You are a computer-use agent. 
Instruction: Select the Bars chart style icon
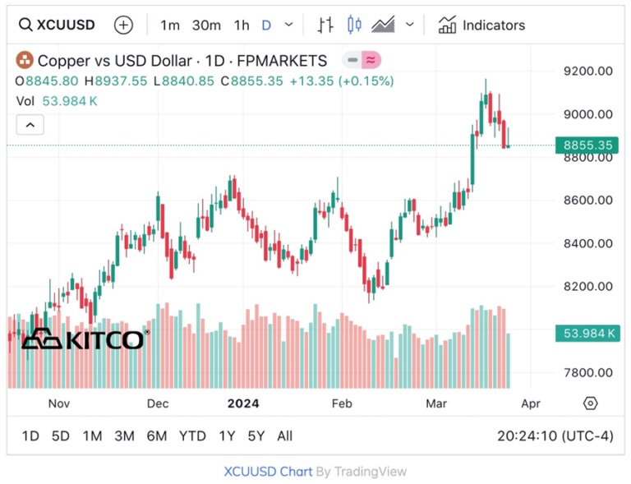(325, 25)
